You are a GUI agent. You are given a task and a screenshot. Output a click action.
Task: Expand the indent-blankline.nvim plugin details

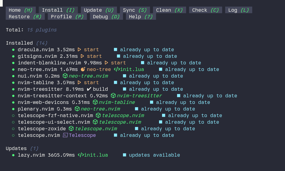49,63
